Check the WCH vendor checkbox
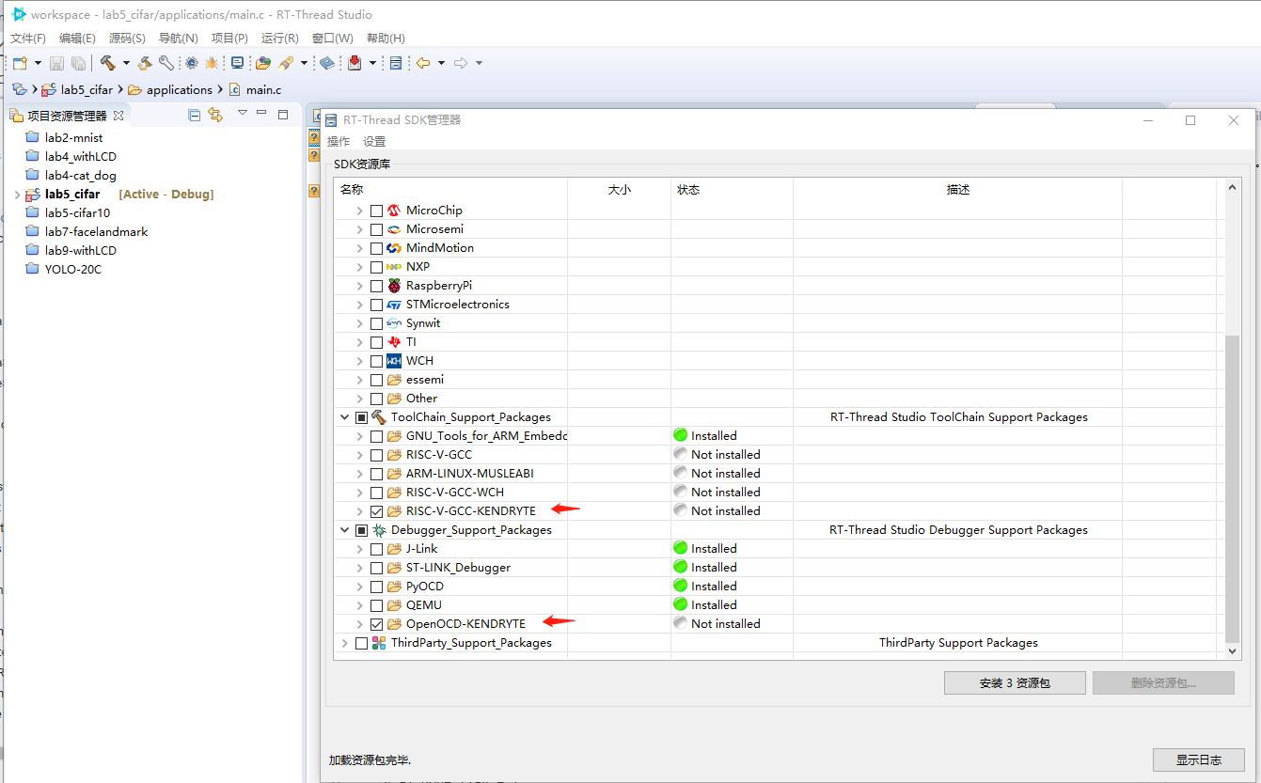 click(x=376, y=361)
